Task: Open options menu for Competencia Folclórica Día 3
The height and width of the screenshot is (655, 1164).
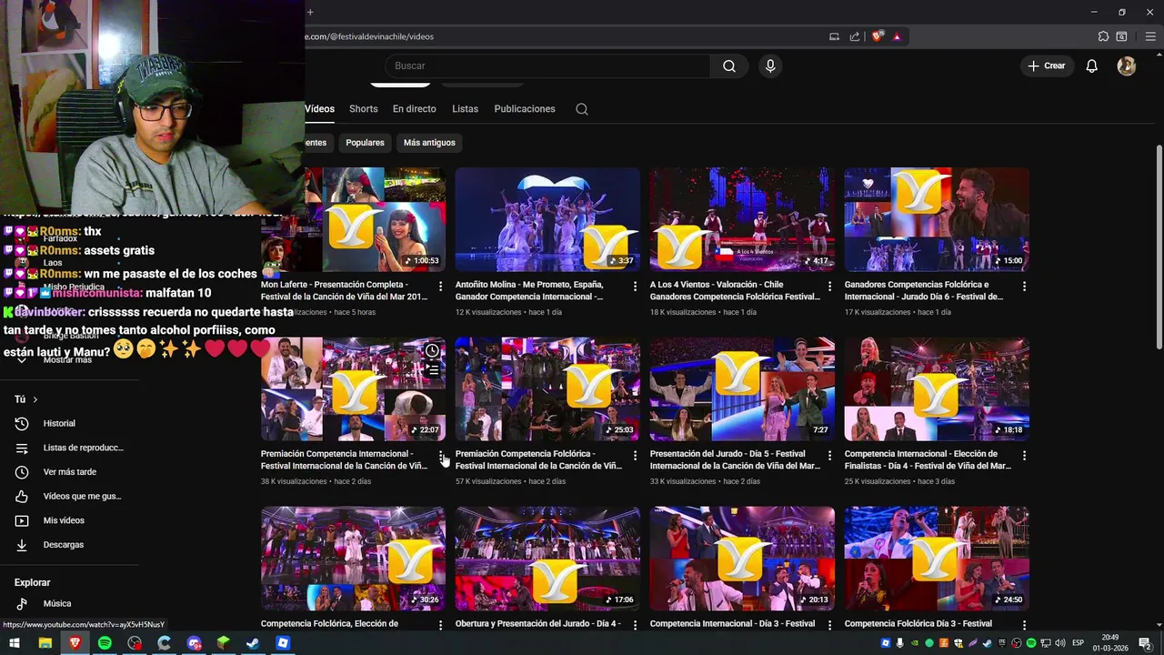Action: pos(1024,625)
